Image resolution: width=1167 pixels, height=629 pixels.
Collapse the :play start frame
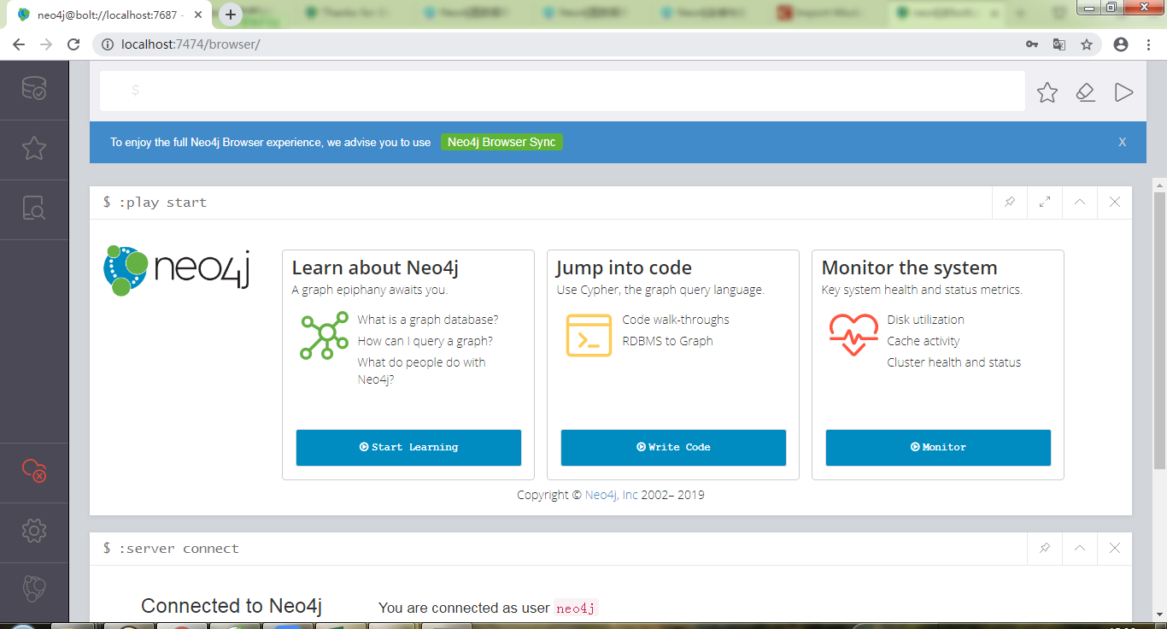(1080, 203)
